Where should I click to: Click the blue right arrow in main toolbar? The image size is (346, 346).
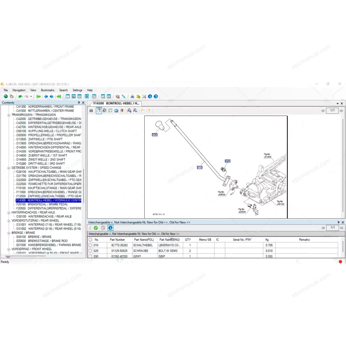click(x=52, y=97)
